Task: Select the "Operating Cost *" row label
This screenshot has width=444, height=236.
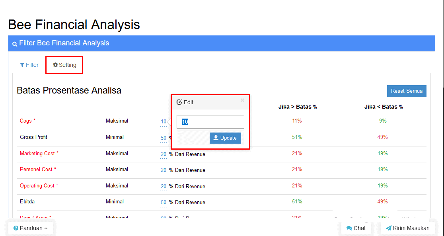Action: click(x=39, y=185)
